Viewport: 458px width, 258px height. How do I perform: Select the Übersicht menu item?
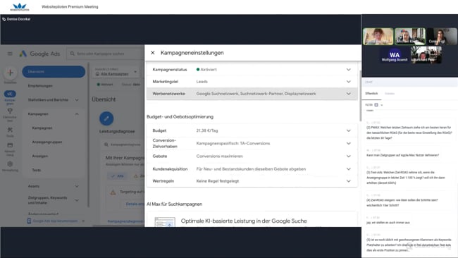coord(54,72)
